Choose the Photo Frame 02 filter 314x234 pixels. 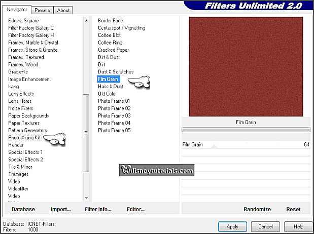114,108
